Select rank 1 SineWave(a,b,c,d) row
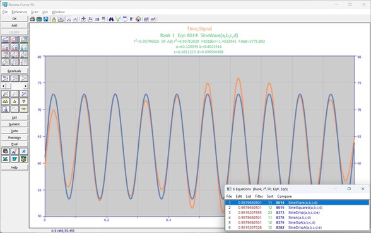 (x=297, y=203)
